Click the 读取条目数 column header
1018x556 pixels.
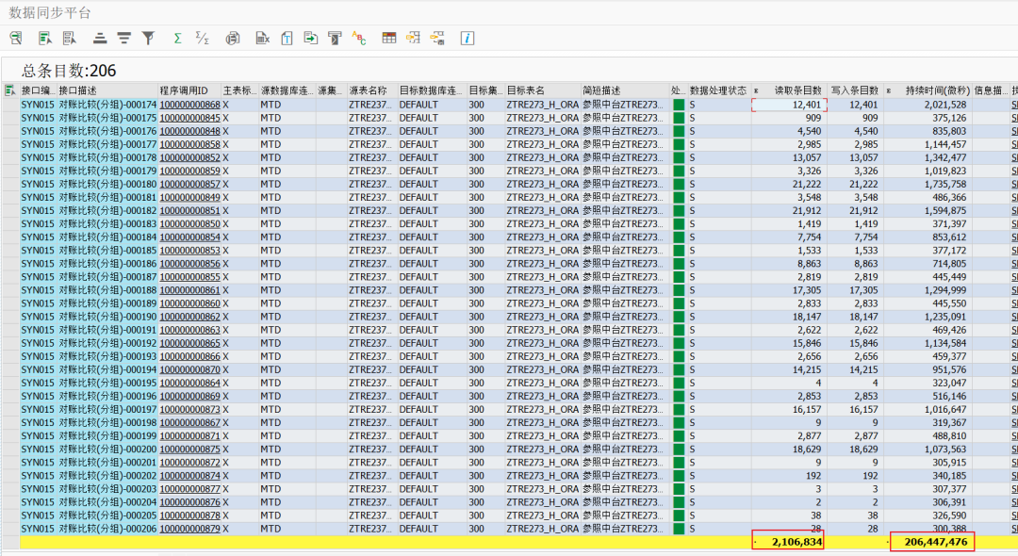tap(789, 90)
